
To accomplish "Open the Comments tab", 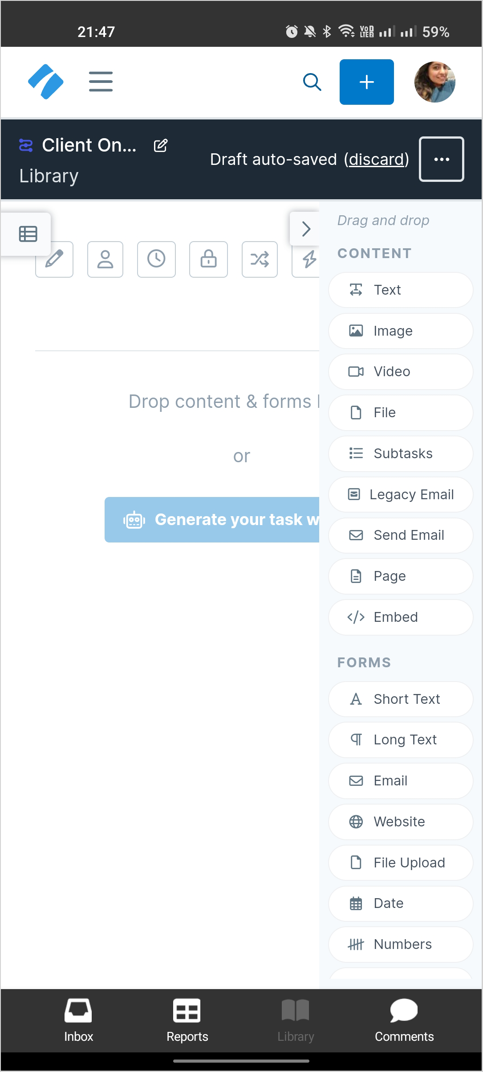I will 404,1020.
